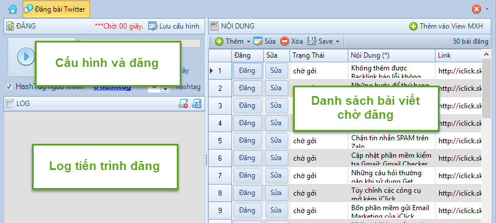
Task: Expand the Save dropdown arrow
Action: (337, 41)
